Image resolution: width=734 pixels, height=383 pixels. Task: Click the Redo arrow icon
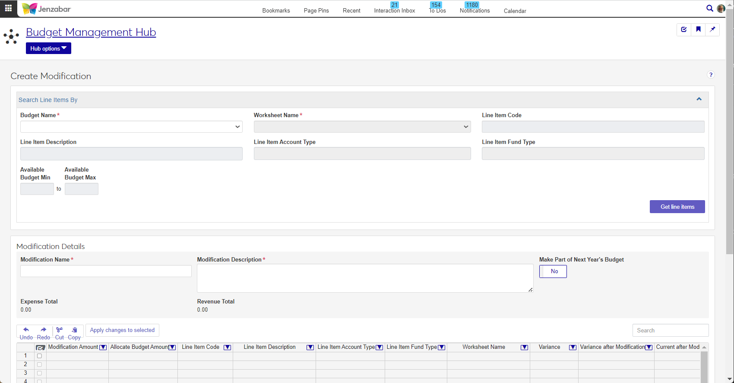43,330
